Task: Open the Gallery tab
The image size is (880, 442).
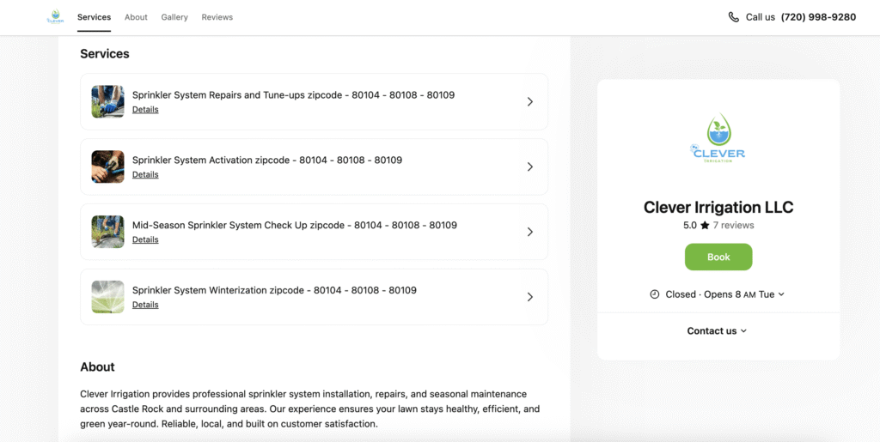Action: point(174,17)
